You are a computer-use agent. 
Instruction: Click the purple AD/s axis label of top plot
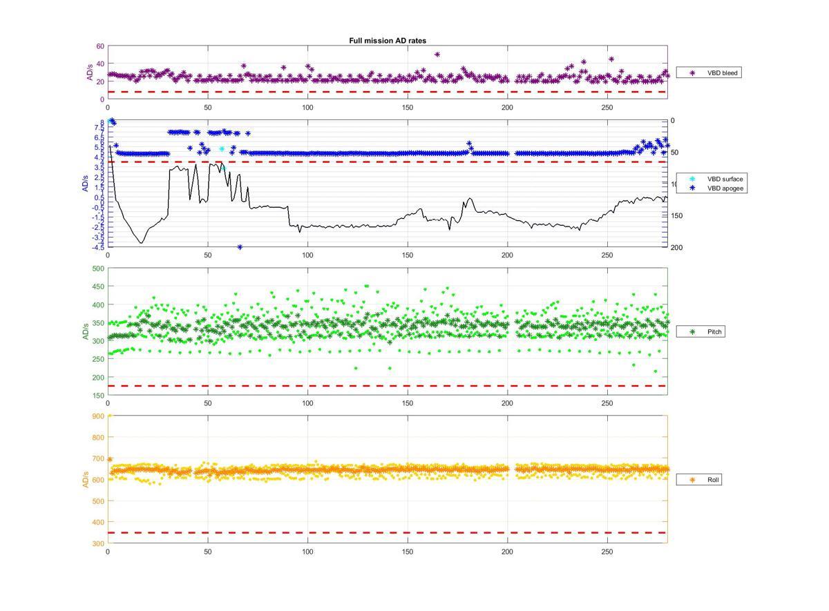88,72
